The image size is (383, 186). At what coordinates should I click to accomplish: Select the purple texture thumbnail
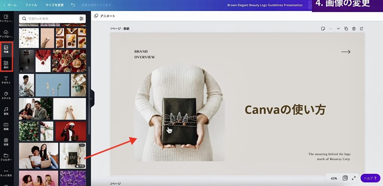73,178
